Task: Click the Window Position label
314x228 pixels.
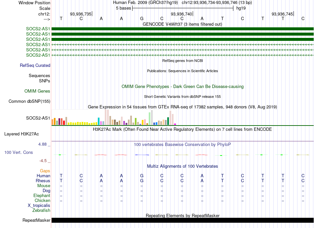Action: (x=34, y=3)
